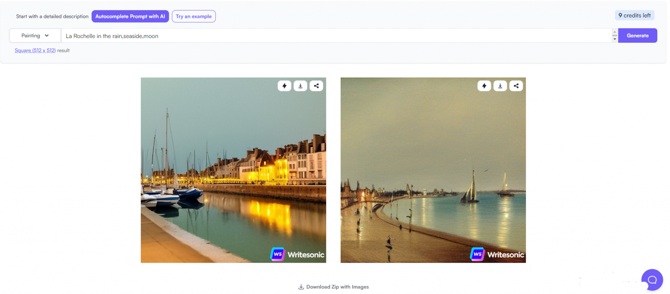
Task: Open the Painting style dropdown
Action: (34, 35)
